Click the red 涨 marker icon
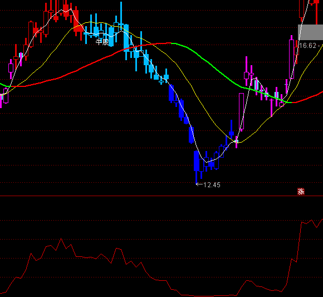The image size is (323, 297). click(x=301, y=192)
